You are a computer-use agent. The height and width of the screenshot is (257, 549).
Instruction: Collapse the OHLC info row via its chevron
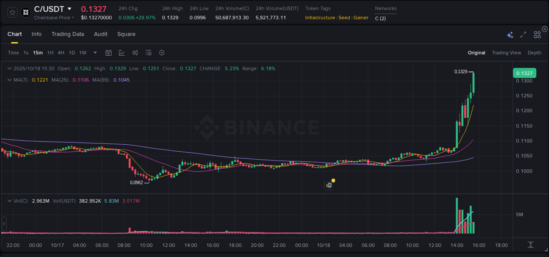tap(10, 68)
